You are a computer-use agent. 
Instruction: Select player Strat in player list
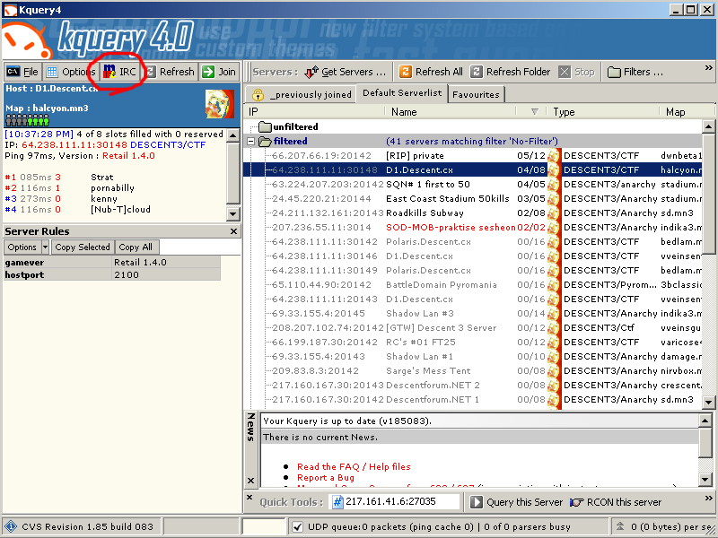(x=102, y=178)
